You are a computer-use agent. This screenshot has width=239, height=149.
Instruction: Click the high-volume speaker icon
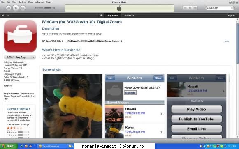point(53,8)
